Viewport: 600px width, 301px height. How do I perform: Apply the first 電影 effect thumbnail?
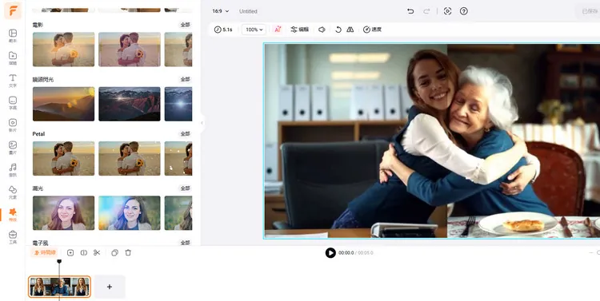pos(63,50)
